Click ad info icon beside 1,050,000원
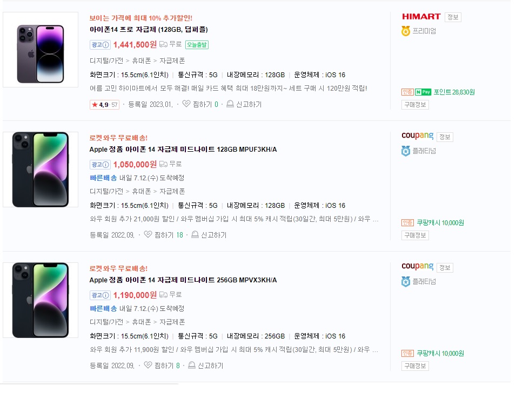 (x=106, y=165)
